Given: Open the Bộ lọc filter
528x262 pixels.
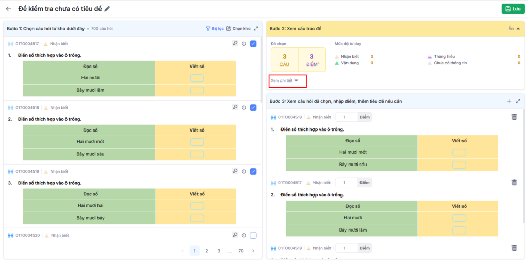Looking at the screenshot, I should (214, 29).
